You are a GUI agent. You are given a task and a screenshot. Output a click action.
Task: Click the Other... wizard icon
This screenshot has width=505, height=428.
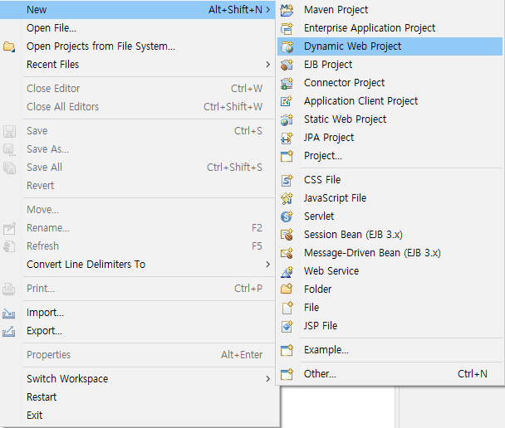pyautogui.click(x=287, y=374)
